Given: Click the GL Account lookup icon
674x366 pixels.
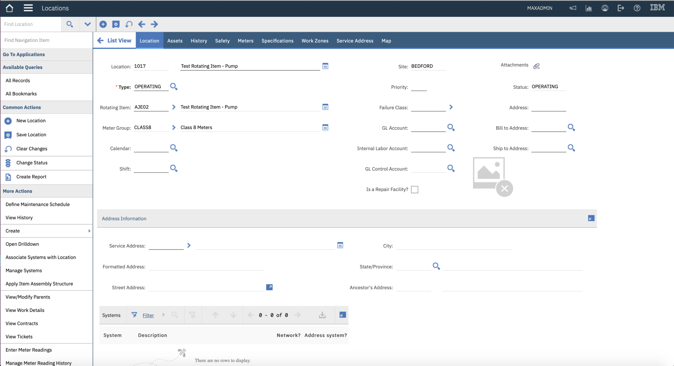Looking at the screenshot, I should (451, 128).
